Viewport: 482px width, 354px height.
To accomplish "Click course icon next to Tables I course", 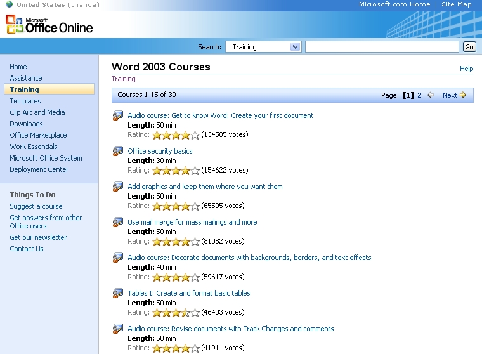I will coord(118,293).
